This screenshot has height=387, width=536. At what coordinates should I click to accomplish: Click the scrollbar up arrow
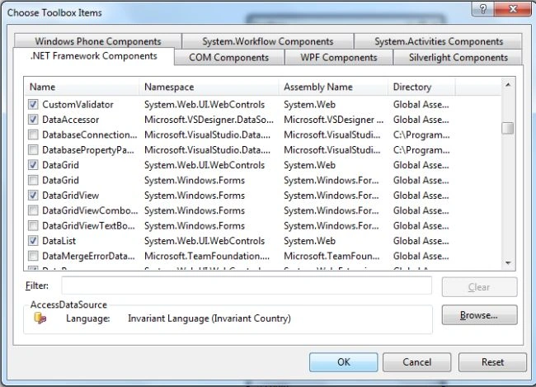coord(508,85)
